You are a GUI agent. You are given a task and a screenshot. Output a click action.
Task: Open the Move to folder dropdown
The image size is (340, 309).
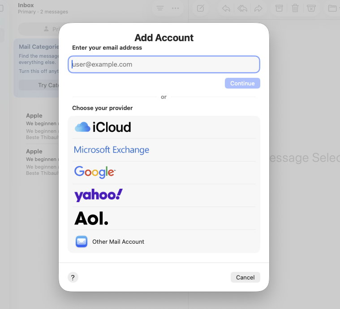(x=333, y=8)
